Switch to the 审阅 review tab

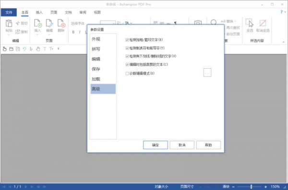[83, 12]
